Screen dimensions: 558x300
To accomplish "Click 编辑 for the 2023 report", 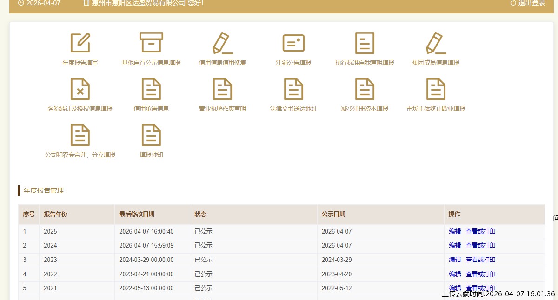I will tap(455, 260).
